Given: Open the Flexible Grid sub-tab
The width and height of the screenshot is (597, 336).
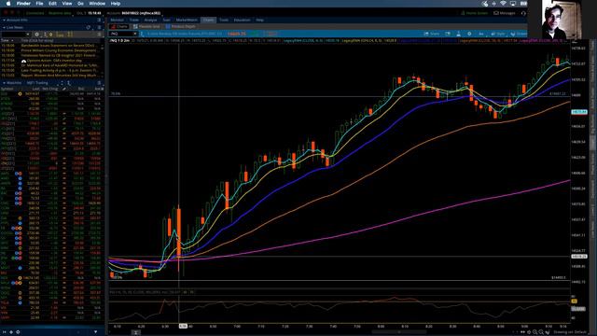Looking at the screenshot, I should click(x=146, y=27).
